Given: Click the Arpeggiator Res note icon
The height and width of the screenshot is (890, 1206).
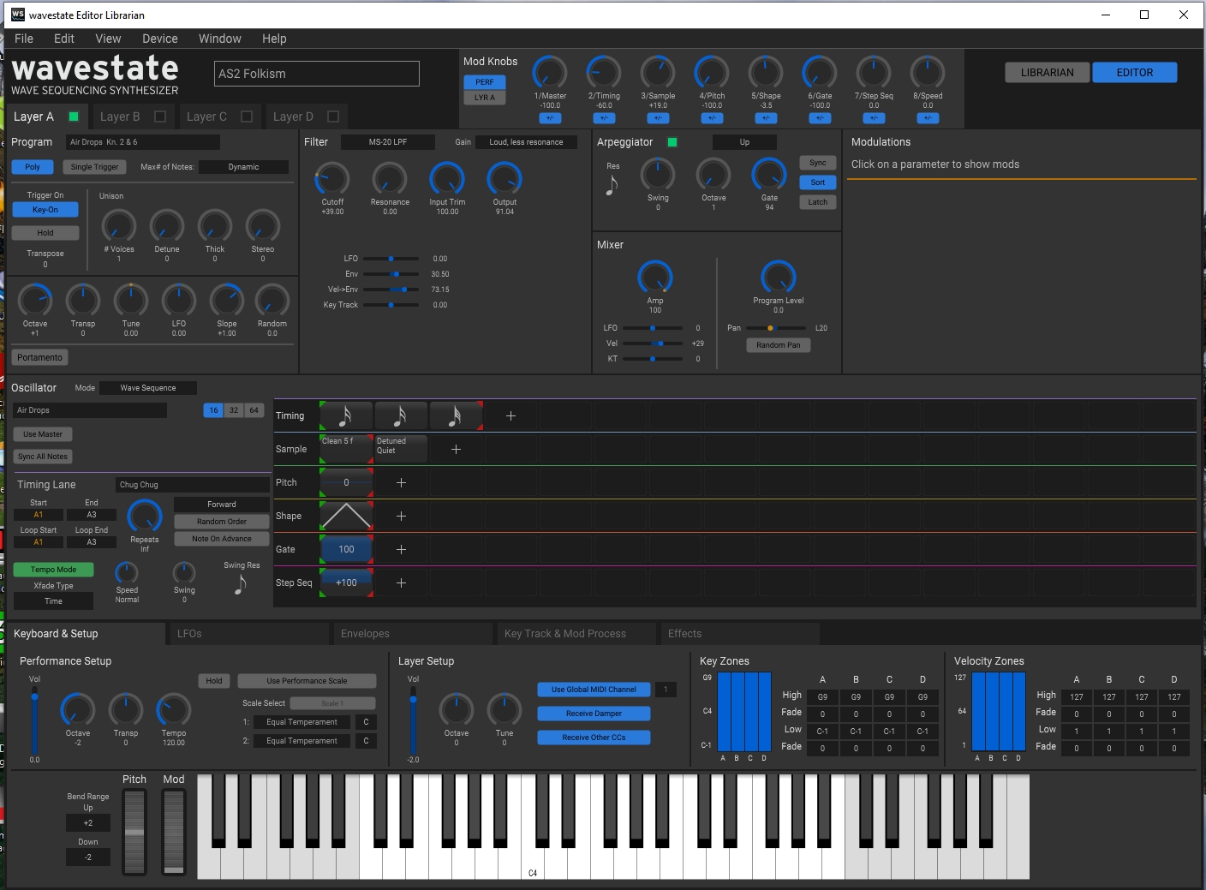Looking at the screenshot, I should click(612, 184).
